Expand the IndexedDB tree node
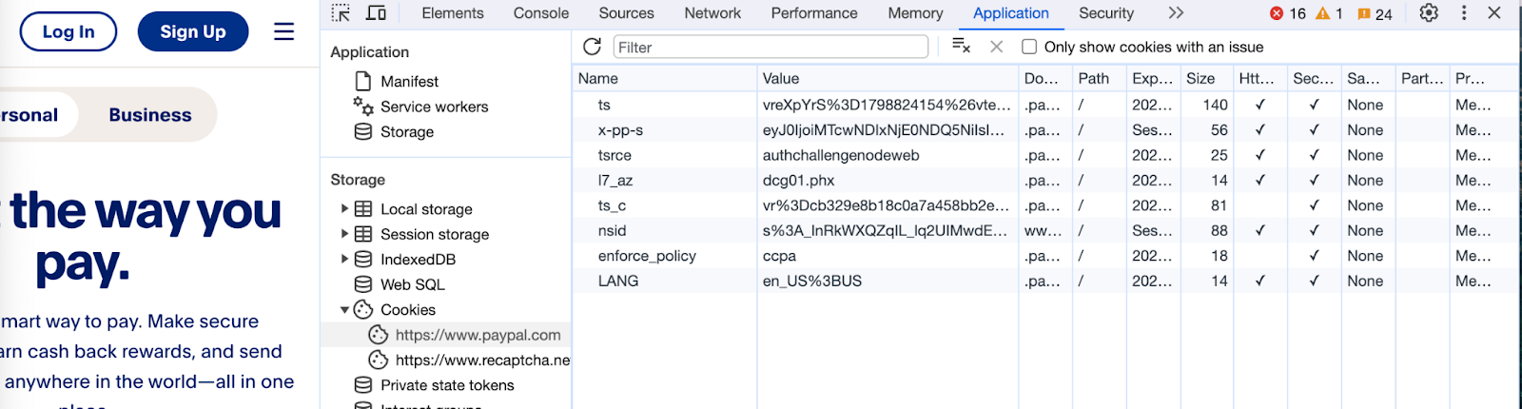Image resolution: width=1522 pixels, height=409 pixels. point(344,259)
